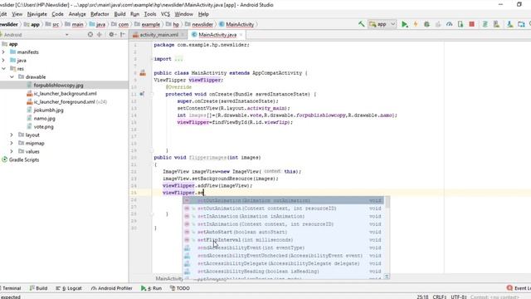Select ic_launcher_background.xml file

(65, 94)
